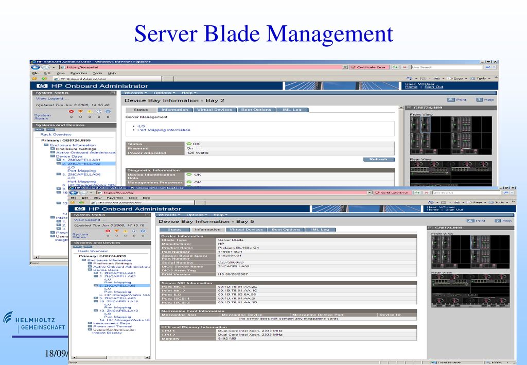Screen dimensions: 527x365
Task: Open the address bar dropdown in Bay 2 window
Action: [x=345, y=67]
